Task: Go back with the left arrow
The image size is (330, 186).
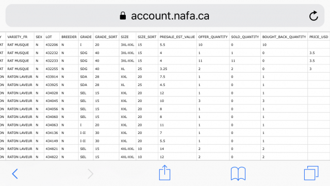Action: point(15,174)
